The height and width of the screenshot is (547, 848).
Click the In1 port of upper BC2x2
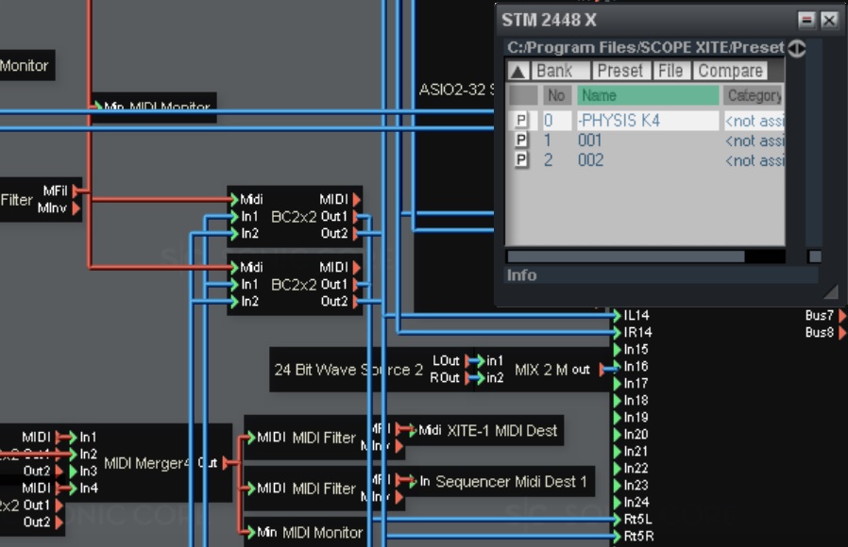[233, 217]
